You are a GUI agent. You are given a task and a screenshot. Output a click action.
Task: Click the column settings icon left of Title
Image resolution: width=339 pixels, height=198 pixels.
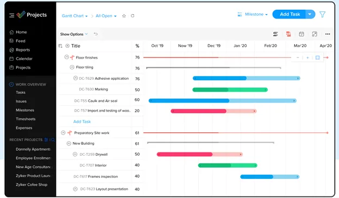60,46
